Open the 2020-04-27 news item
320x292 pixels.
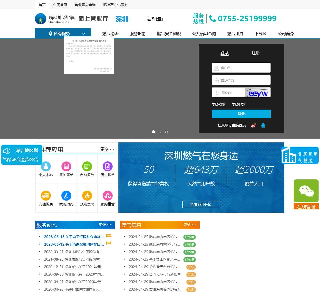[74, 282]
